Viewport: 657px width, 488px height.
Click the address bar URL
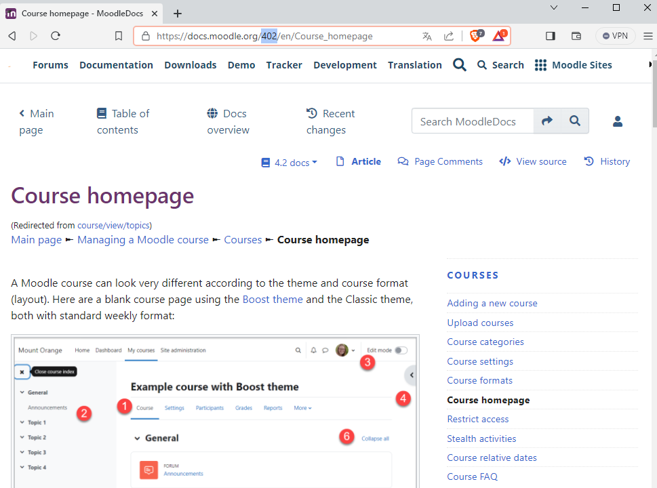(264, 37)
